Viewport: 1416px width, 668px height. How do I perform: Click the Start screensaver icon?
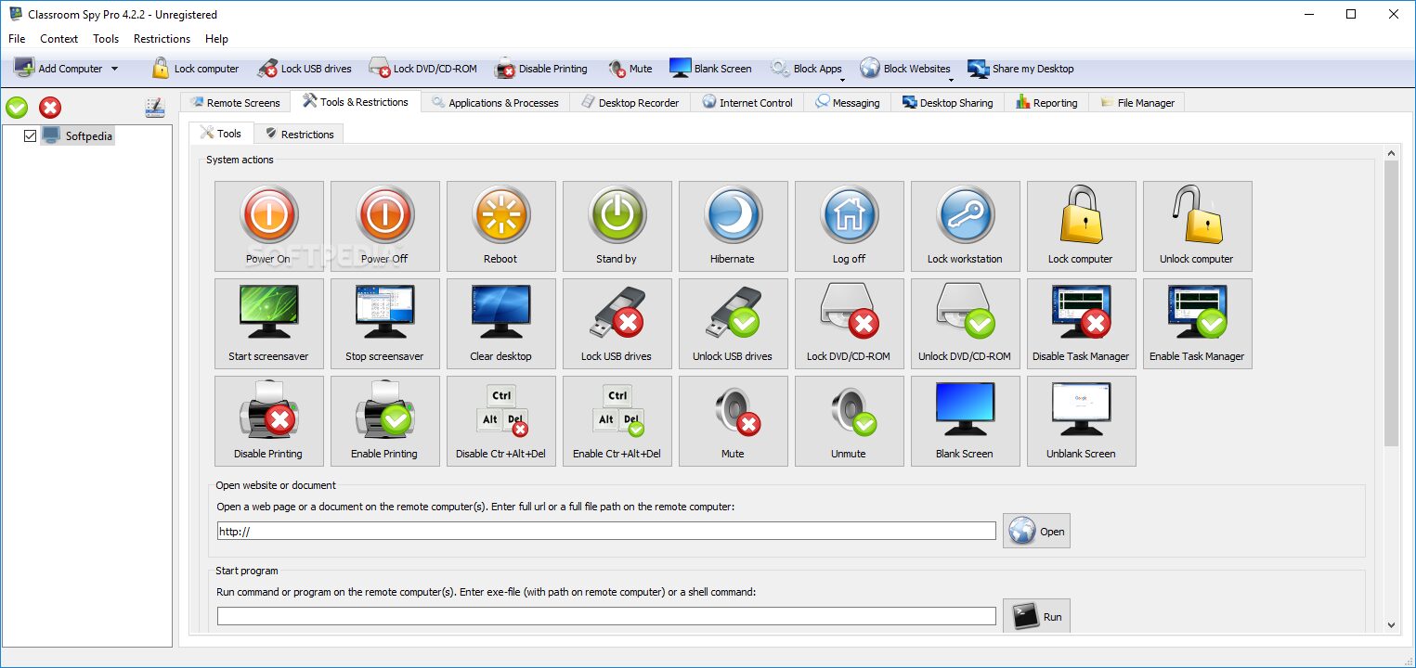[268, 323]
